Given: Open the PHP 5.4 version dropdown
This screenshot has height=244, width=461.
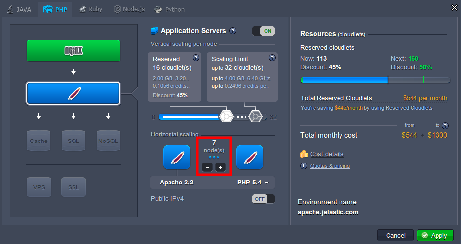Looking at the screenshot, I should (253, 183).
